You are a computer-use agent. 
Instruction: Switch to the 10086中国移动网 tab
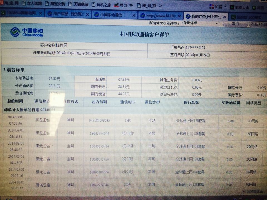coord(21,13)
